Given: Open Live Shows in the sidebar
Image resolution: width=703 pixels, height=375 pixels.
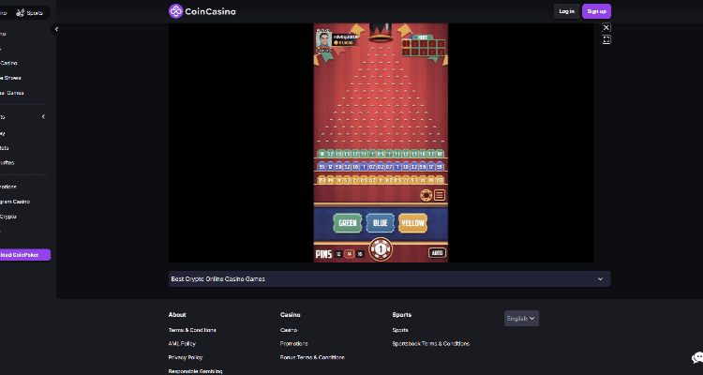Looking at the screenshot, I should [10, 78].
